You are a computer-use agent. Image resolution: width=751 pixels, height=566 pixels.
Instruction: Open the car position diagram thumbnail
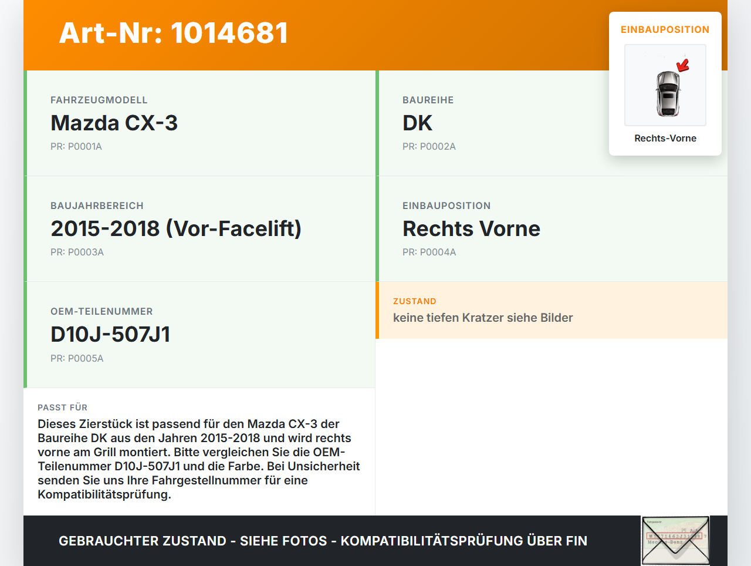tap(665, 85)
